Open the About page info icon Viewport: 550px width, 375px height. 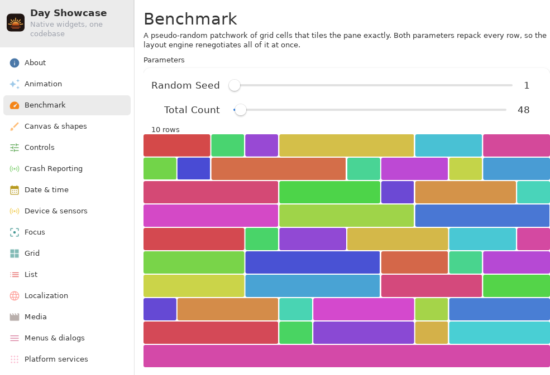point(15,63)
